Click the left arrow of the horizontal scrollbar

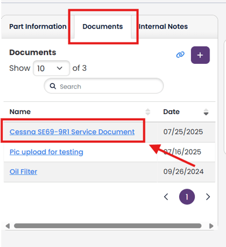(8, 226)
